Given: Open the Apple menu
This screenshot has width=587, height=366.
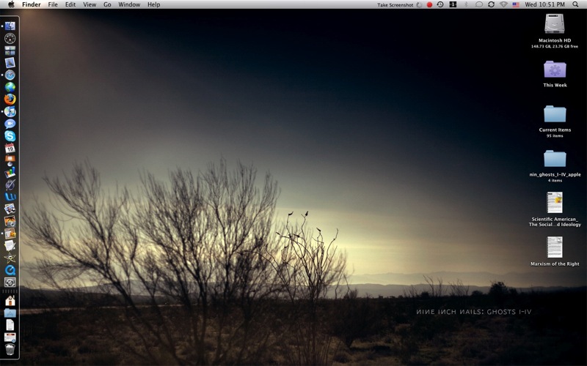Looking at the screenshot, I should tap(11, 4).
